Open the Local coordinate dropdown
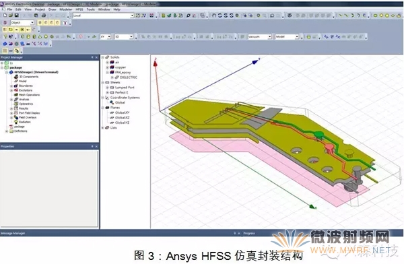Screen dimensions: 404x264 coord(132,15)
